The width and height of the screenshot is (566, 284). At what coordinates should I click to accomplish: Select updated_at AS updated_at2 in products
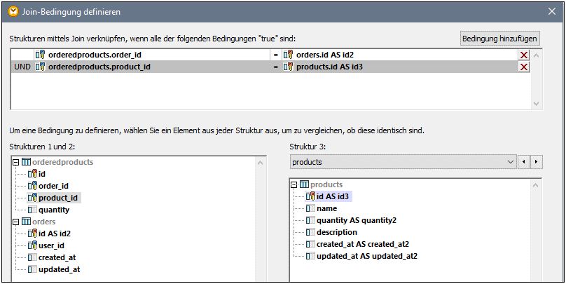tap(366, 256)
